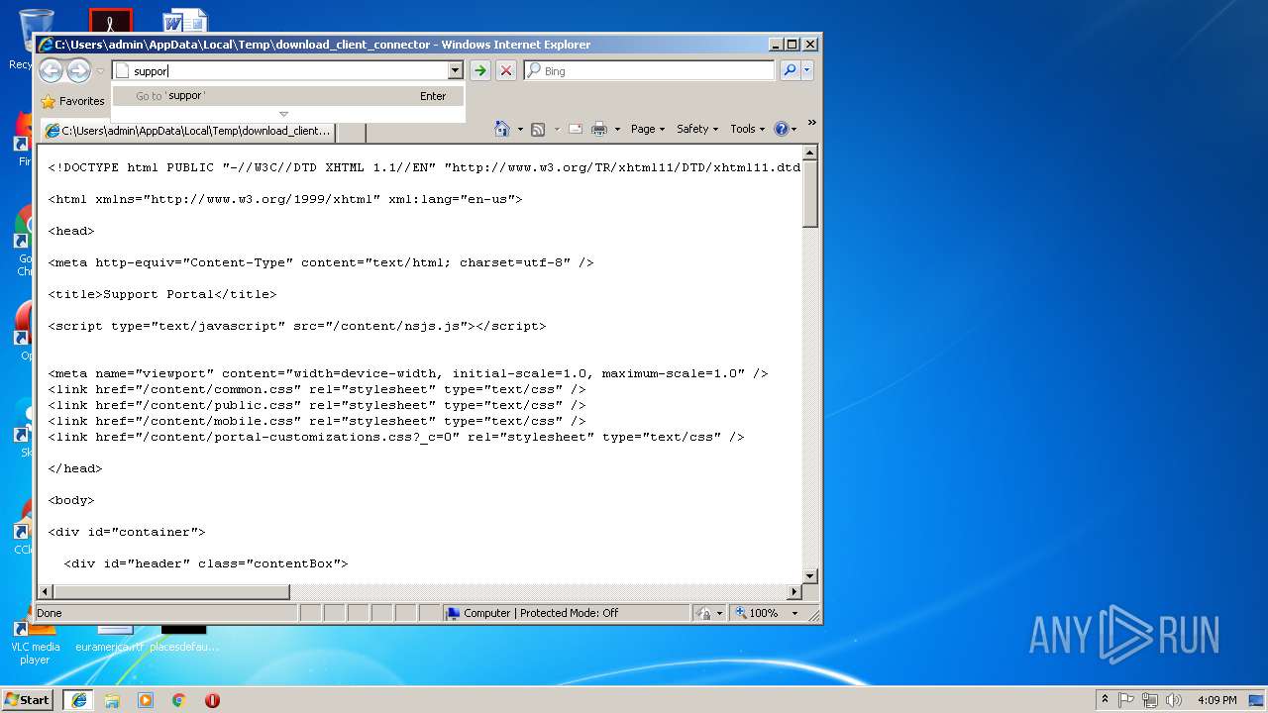Click the Action Center flag tray icon
1268x713 pixels.
coord(1126,700)
